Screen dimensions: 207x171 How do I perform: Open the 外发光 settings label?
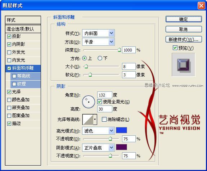[18, 52]
